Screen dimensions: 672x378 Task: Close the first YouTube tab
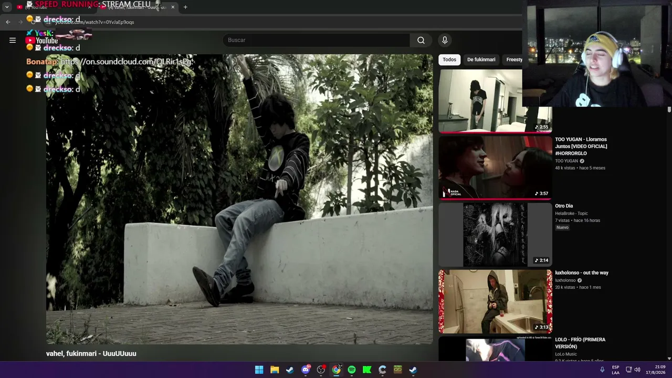click(89, 7)
